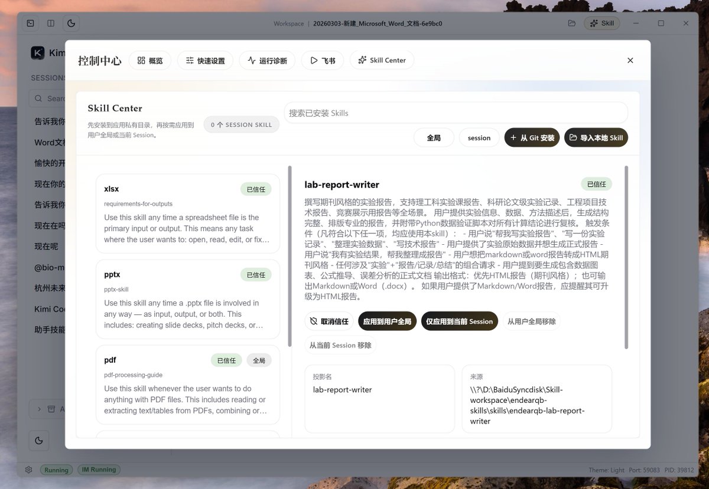Switch to the 快速设置 tab
The height and width of the screenshot is (489, 709).
coord(205,60)
